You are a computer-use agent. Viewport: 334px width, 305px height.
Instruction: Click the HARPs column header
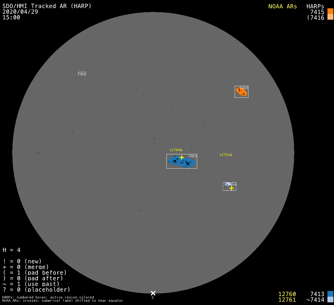click(315, 6)
